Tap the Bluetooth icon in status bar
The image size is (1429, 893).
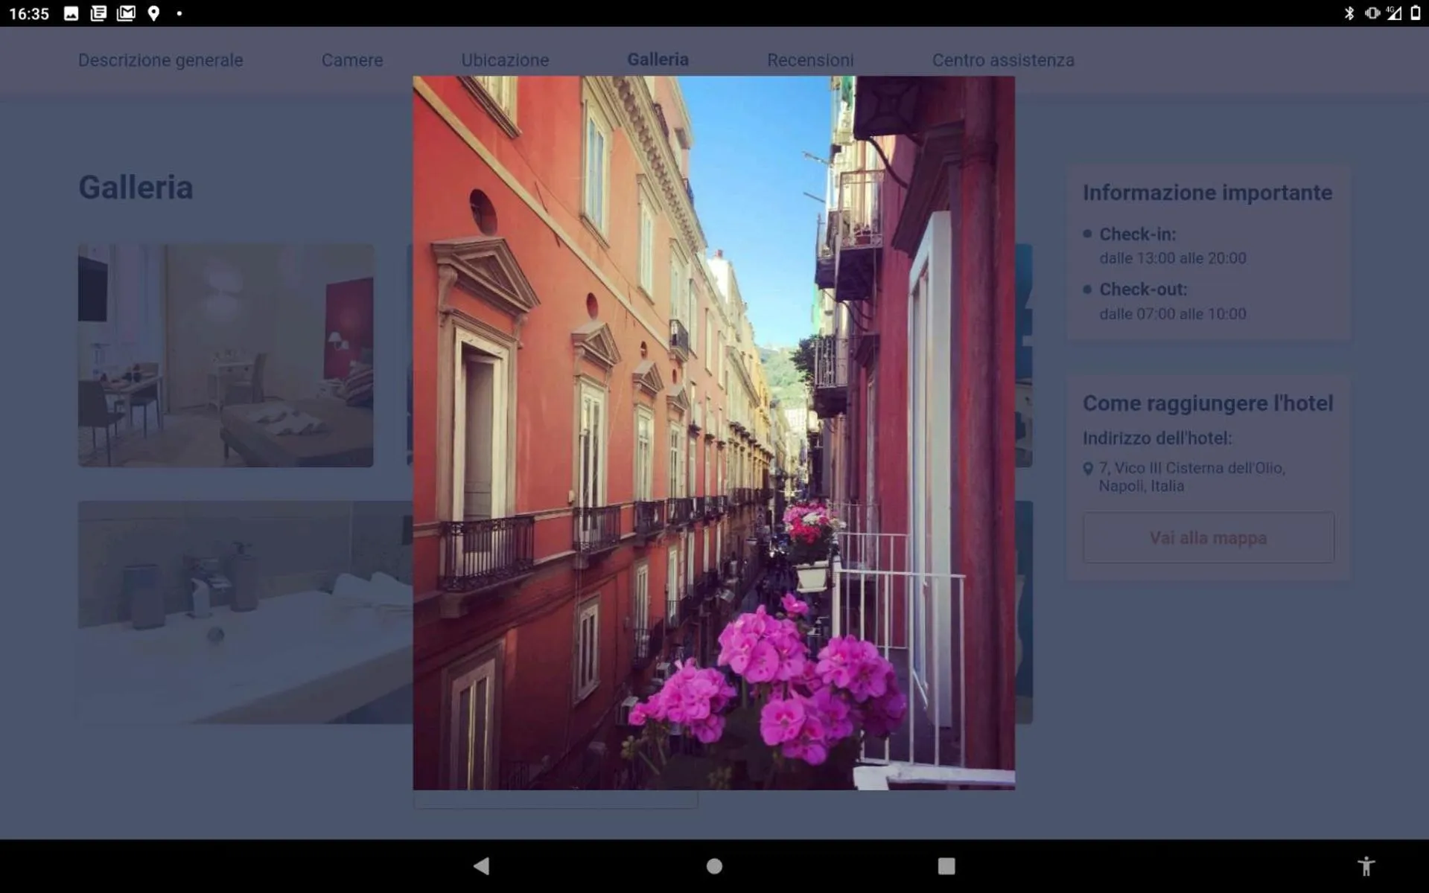[1349, 13]
